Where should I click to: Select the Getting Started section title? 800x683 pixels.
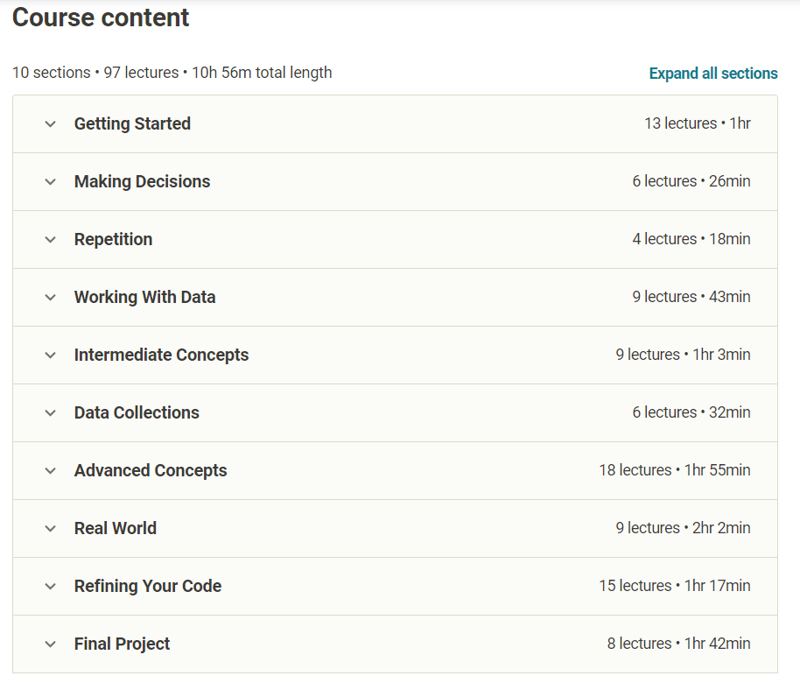[132, 123]
